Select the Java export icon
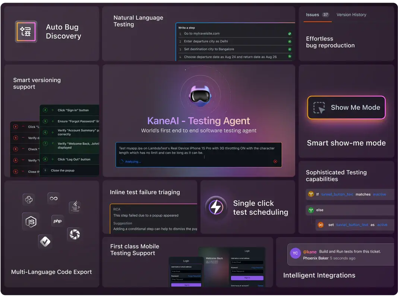The image size is (398, 298). tap(75, 207)
